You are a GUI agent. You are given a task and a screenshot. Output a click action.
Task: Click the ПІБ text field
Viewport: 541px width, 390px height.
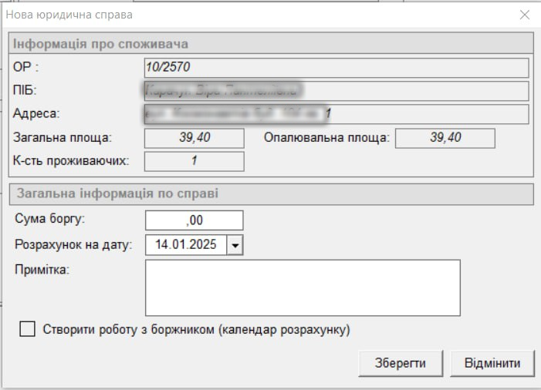tap(336, 91)
